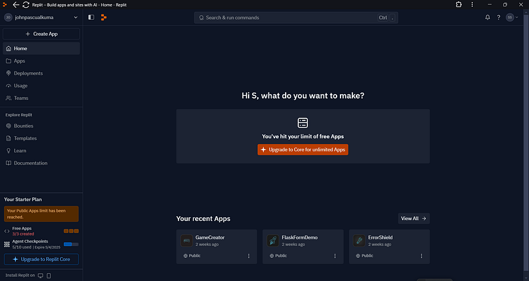Viewport: 529px width, 281px height.
Task: Go to Home in the sidebar
Action: point(41,48)
